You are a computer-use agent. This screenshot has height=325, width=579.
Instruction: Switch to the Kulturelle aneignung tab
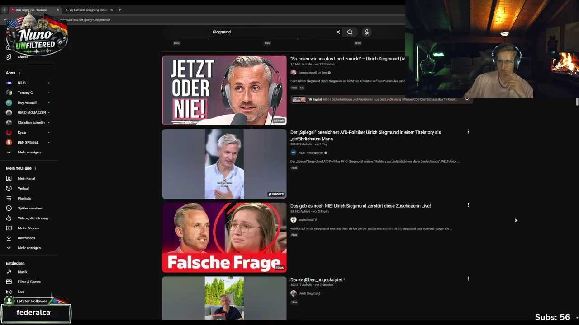pyautogui.click(x=88, y=10)
